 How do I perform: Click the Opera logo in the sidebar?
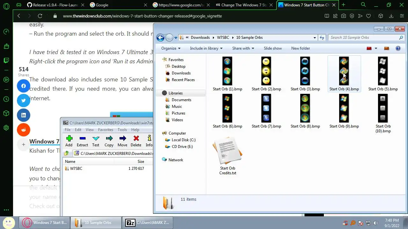click(x=6, y=6)
